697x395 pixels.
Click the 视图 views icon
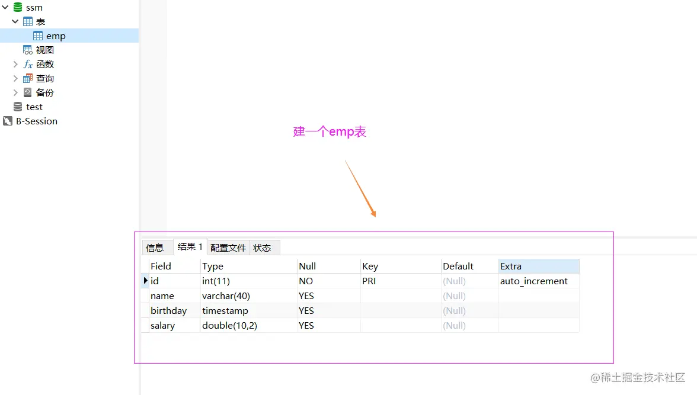click(27, 50)
